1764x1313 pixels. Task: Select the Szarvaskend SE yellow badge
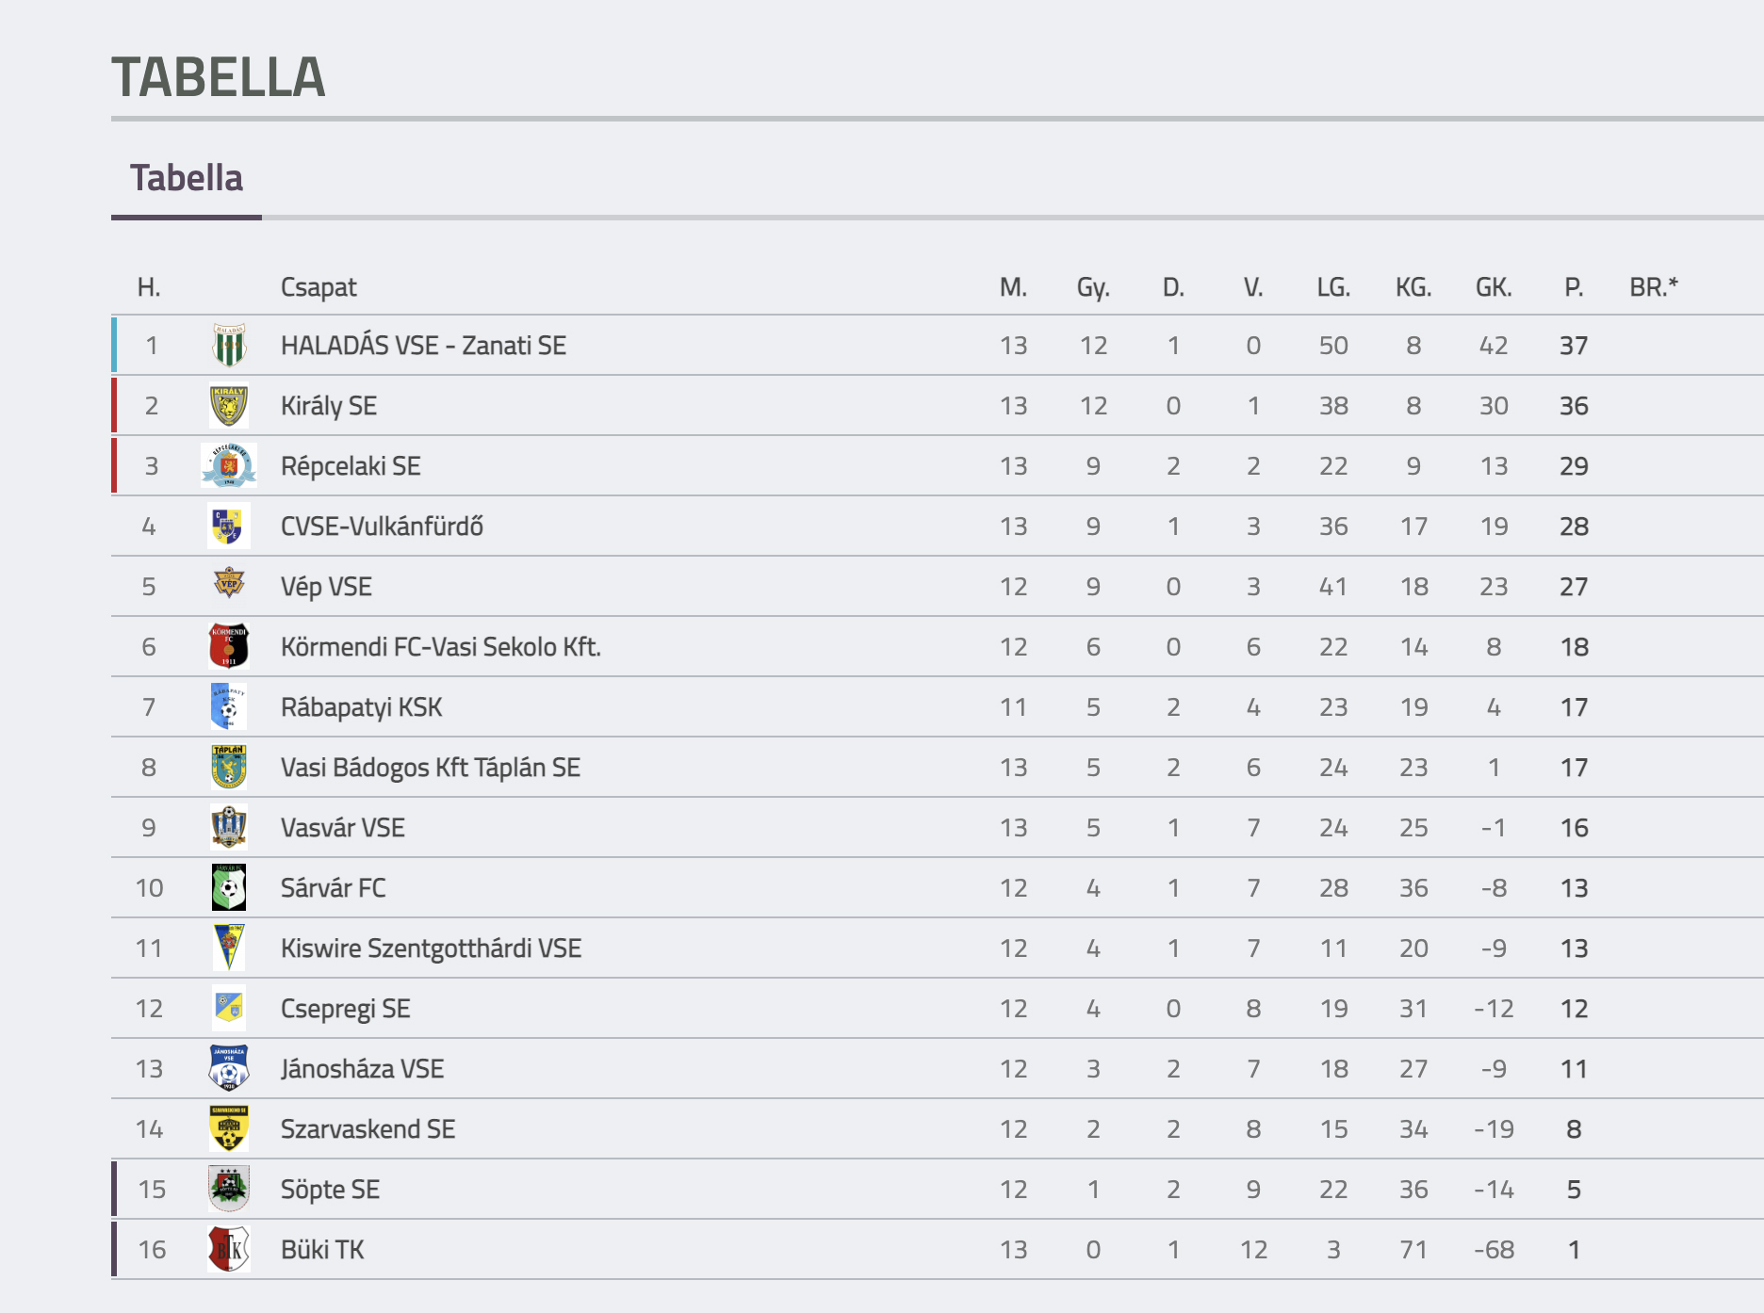coord(229,1128)
